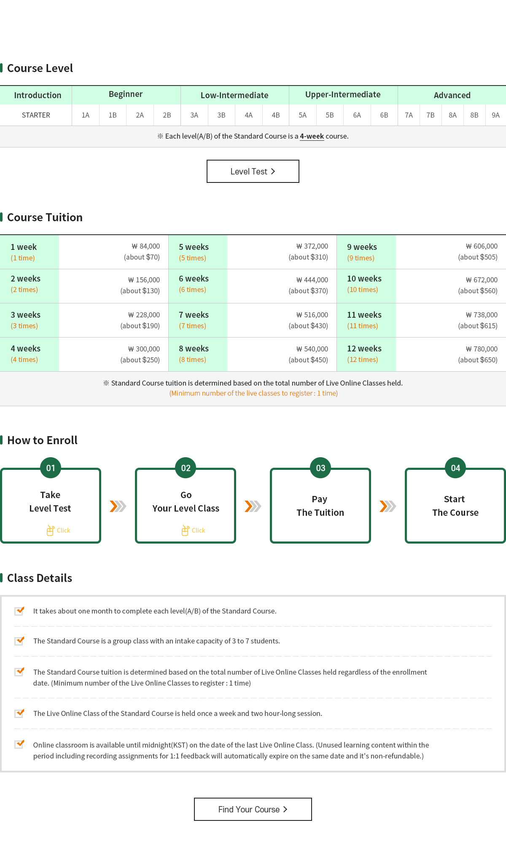Screen dimensions: 506x863
Task: Click the 9A level cell
Action: (496, 115)
